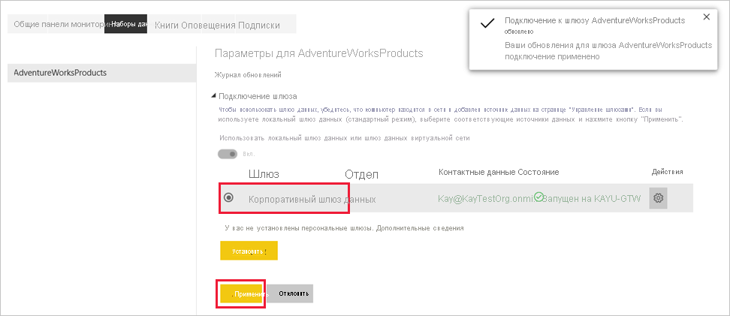Click the yellow Установить button
Viewport: 730px width, 316px height.
(x=249, y=251)
